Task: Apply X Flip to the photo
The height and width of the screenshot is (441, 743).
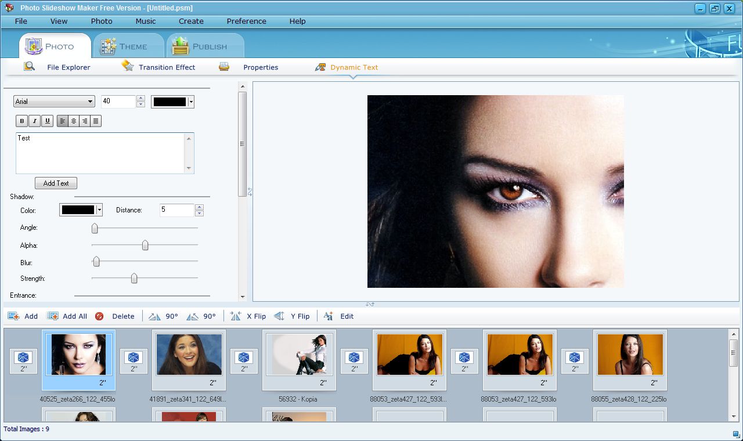Action: 248,316
